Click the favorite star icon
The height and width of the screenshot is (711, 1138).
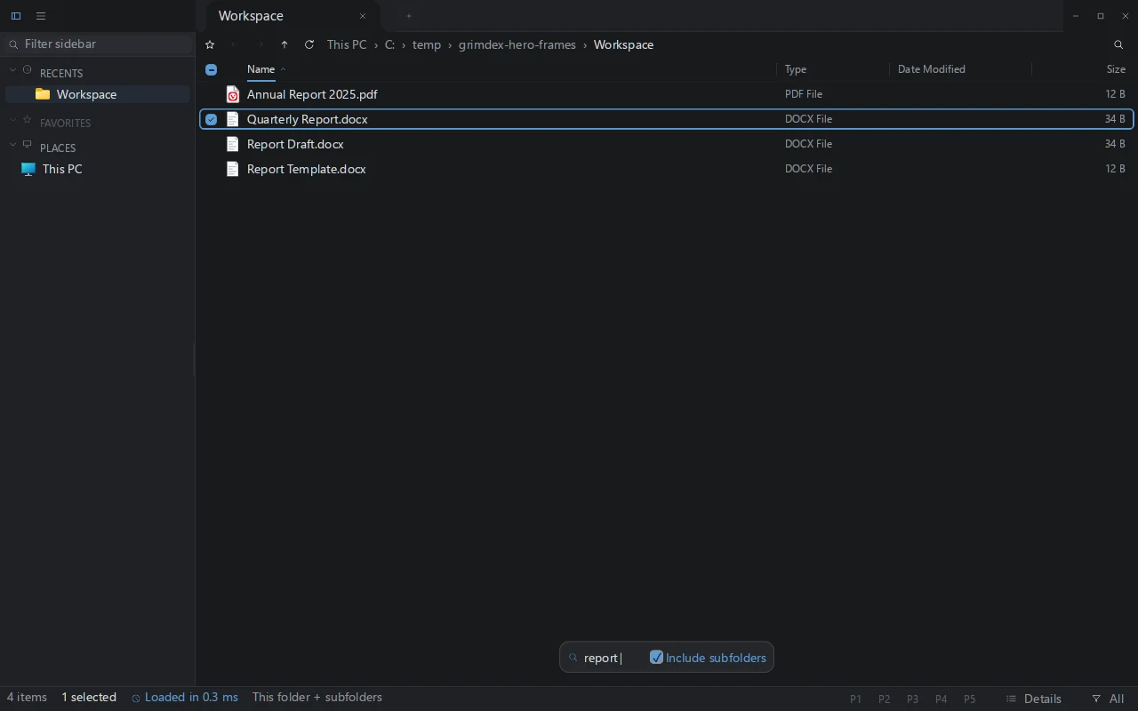pyautogui.click(x=210, y=44)
